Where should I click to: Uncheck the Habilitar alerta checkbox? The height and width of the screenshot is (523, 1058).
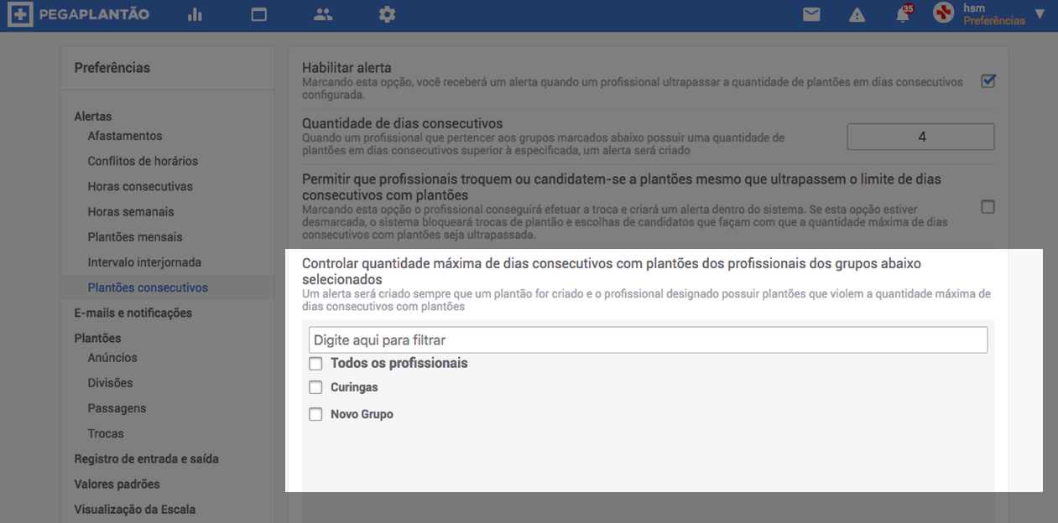tap(988, 81)
